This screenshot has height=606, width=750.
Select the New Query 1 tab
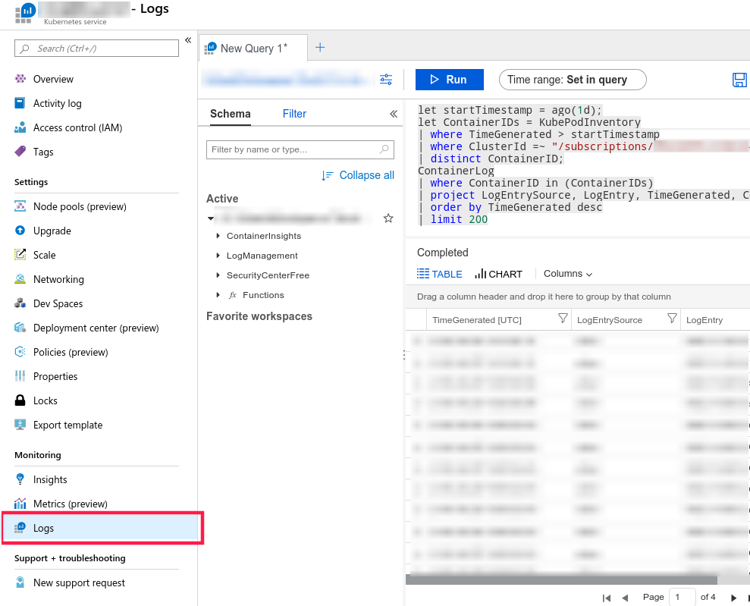(253, 47)
